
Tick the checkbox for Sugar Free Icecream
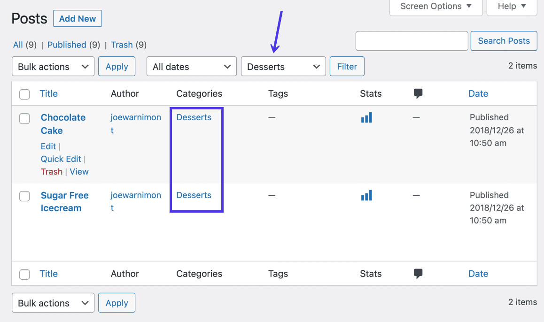click(24, 196)
